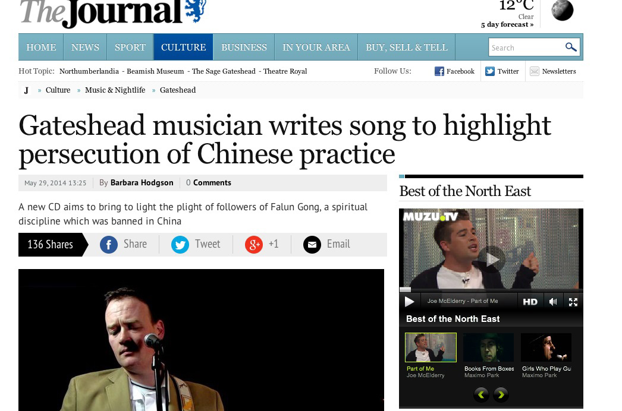622x411 pixels.
Task: Go to next video carousel page
Action: click(501, 394)
